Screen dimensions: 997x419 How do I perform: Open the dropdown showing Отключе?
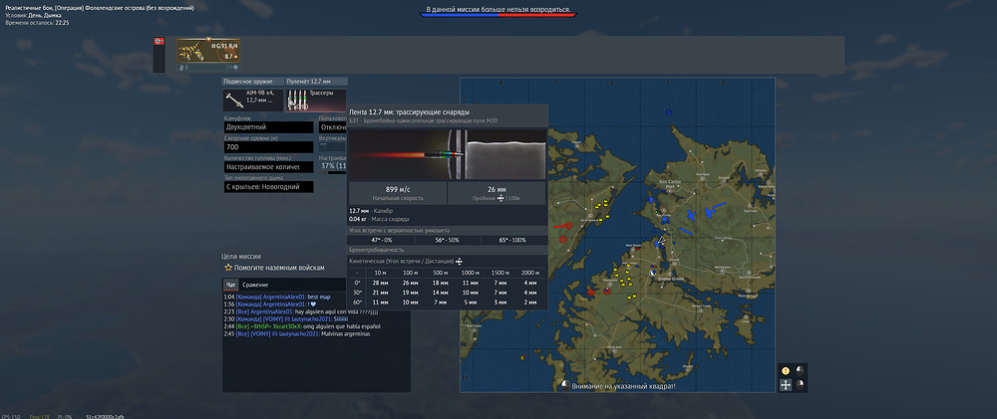[333, 127]
